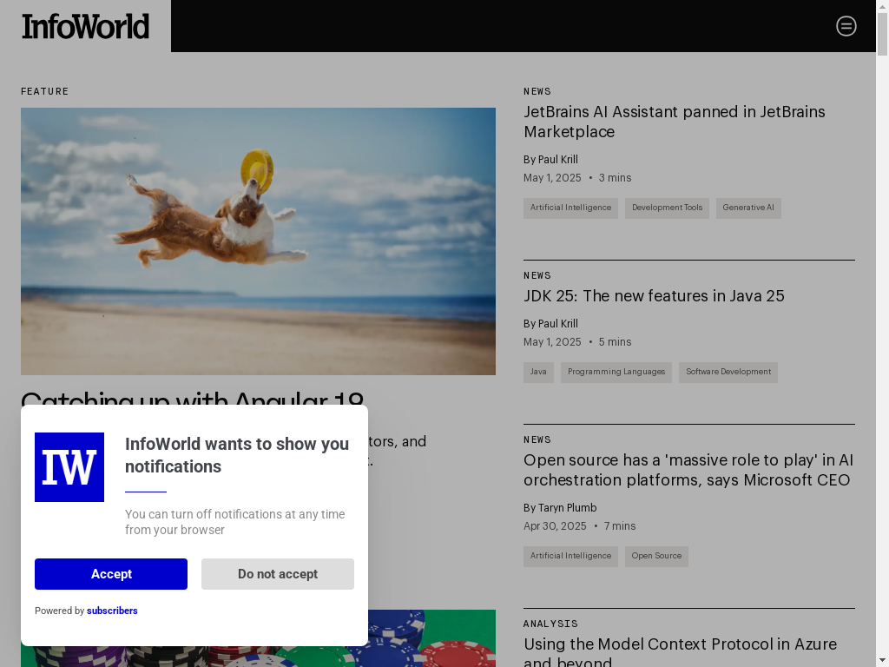Select the Java tag
889x667 pixels.
tap(538, 373)
